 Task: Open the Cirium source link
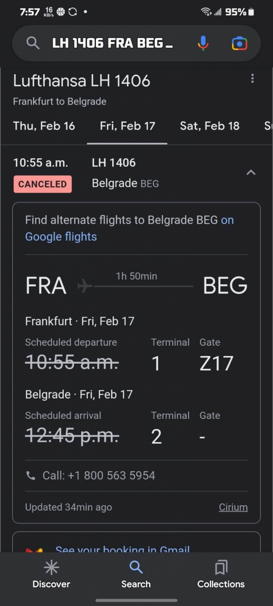tap(233, 507)
